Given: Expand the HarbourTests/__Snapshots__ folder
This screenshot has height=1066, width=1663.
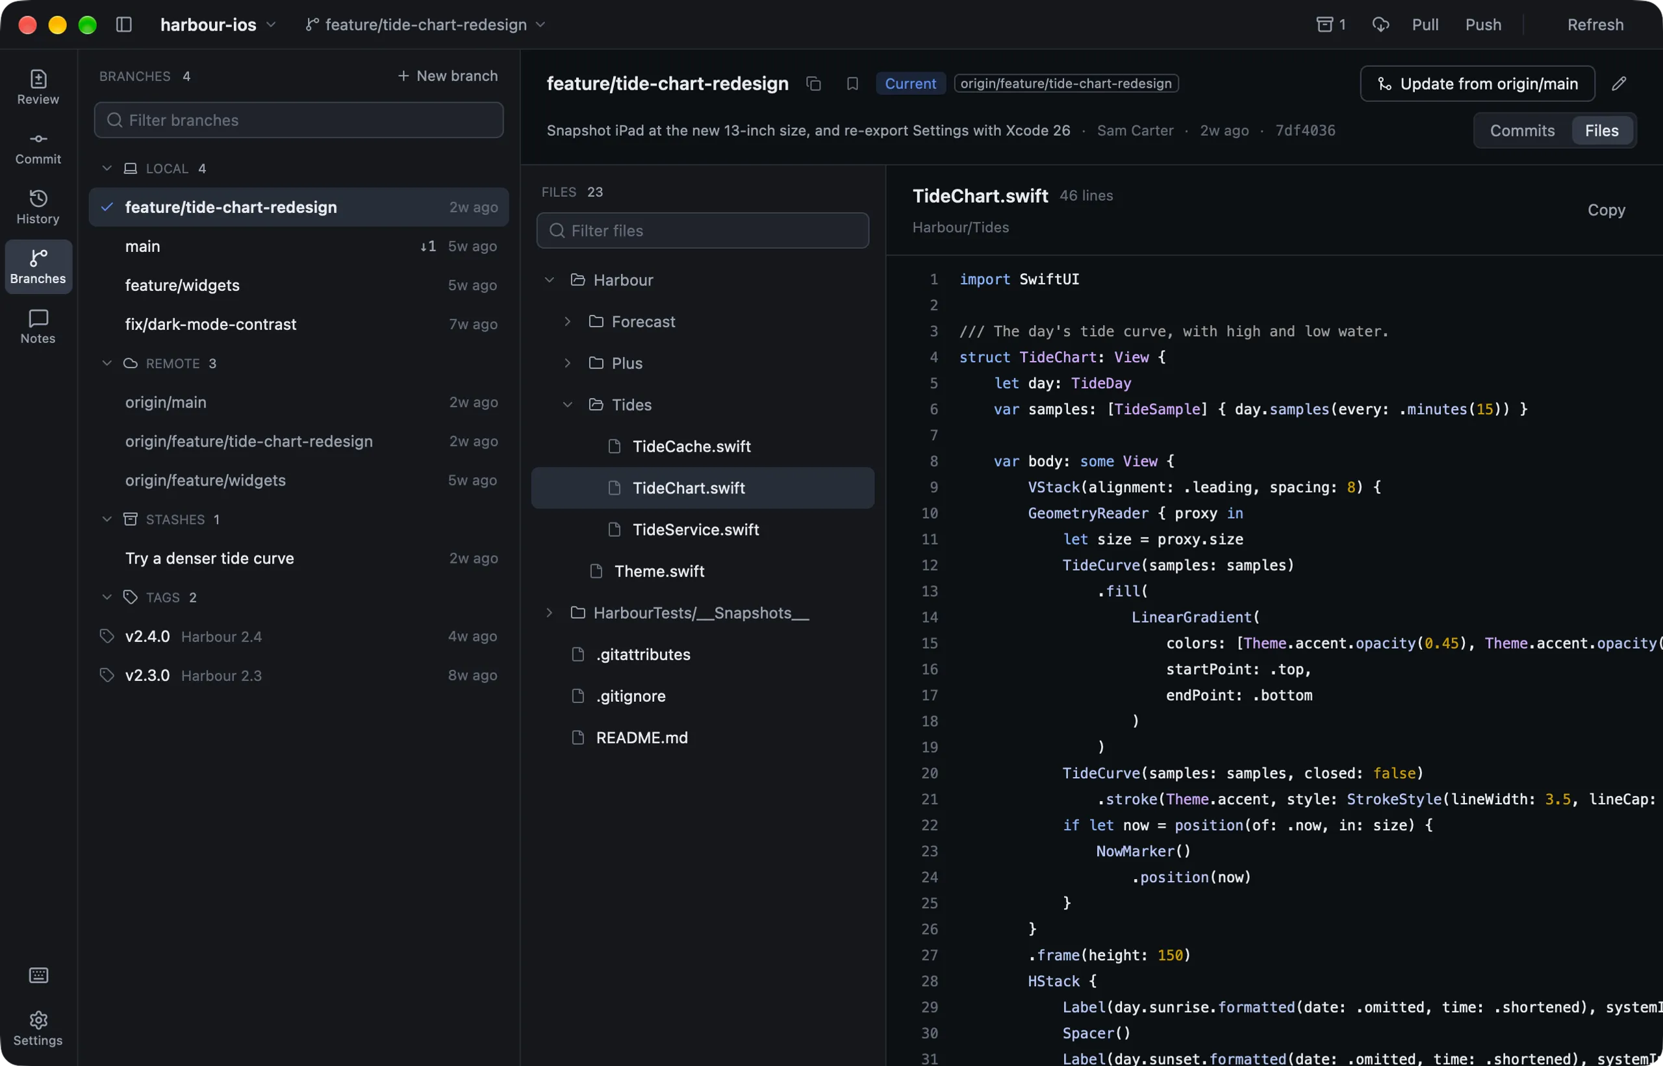Looking at the screenshot, I should pyautogui.click(x=550, y=613).
